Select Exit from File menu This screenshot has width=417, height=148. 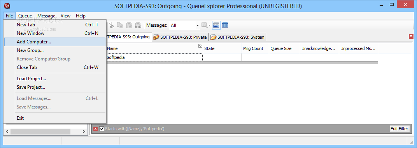(x=55, y=118)
